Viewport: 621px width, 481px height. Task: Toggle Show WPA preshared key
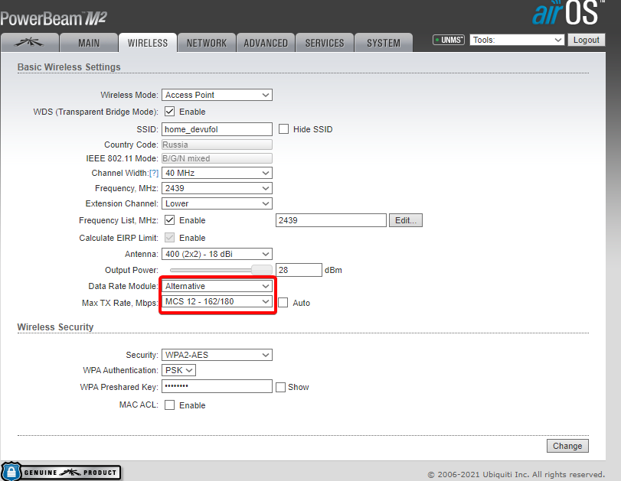click(280, 387)
